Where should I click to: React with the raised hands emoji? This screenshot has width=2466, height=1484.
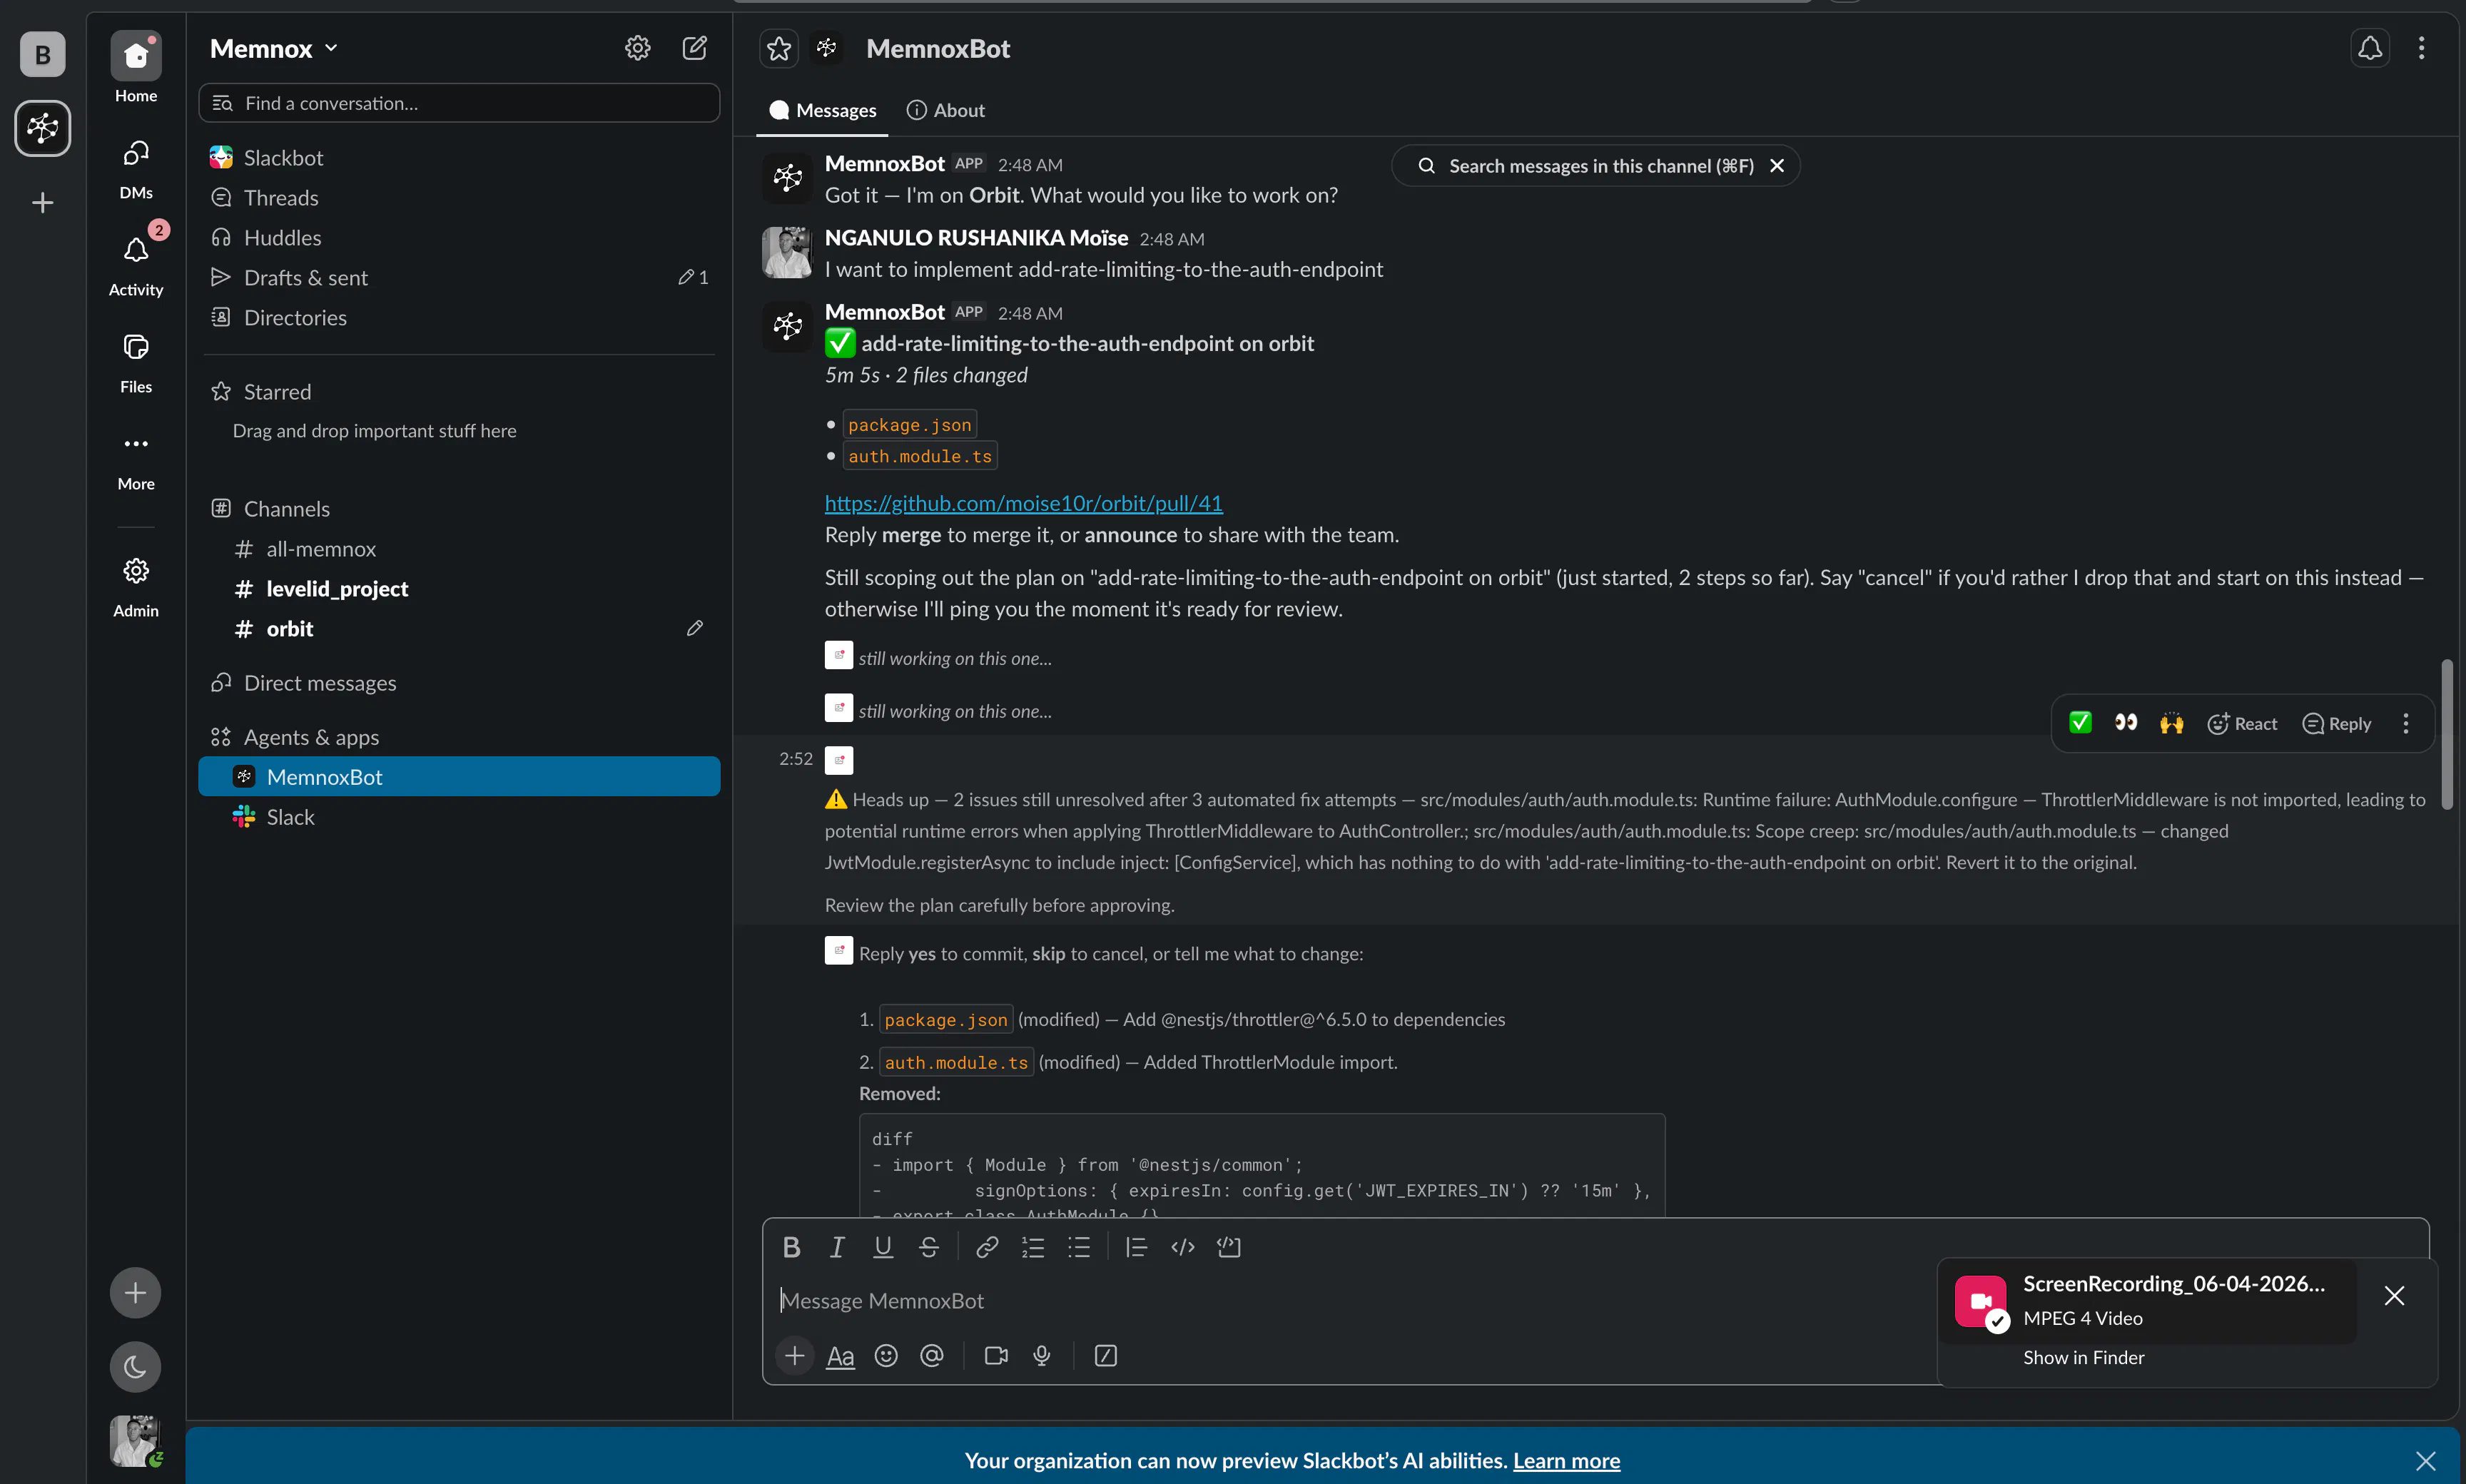pyautogui.click(x=2171, y=723)
